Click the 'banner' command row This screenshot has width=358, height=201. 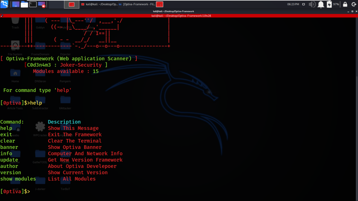click(x=9, y=147)
